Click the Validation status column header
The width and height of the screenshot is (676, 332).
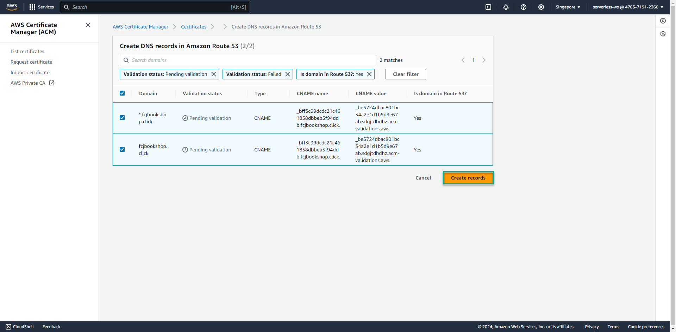[202, 93]
